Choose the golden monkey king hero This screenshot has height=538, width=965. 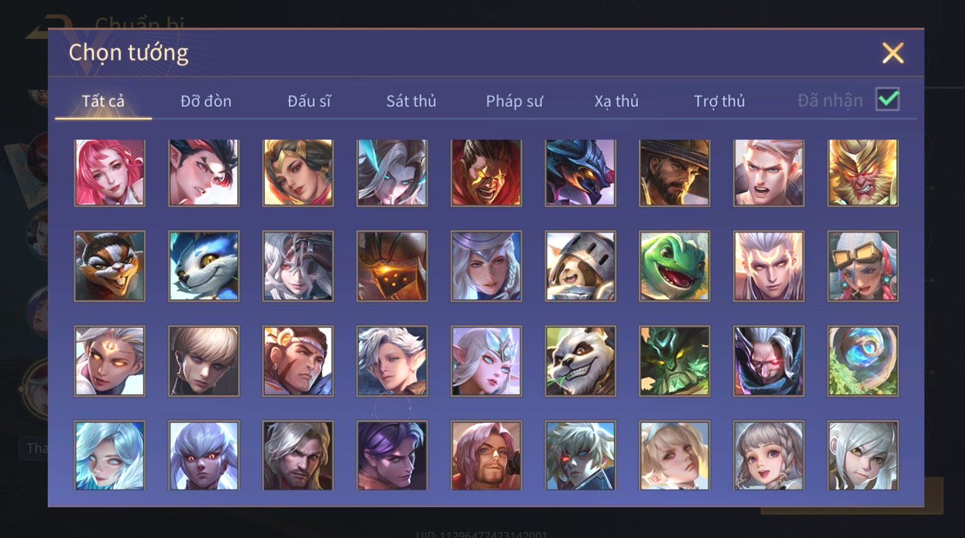[862, 172]
